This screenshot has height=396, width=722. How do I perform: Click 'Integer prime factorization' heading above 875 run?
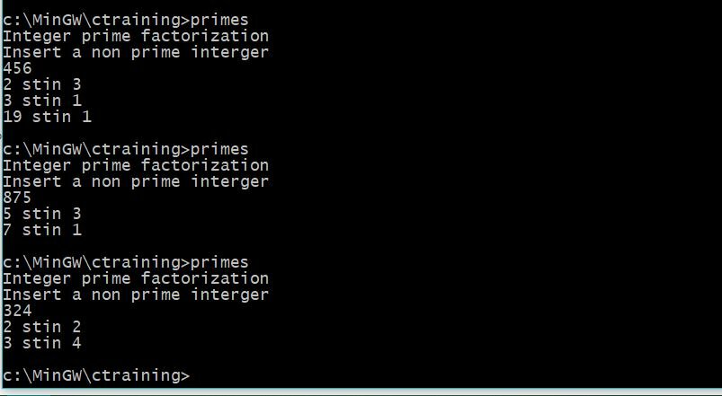136,165
